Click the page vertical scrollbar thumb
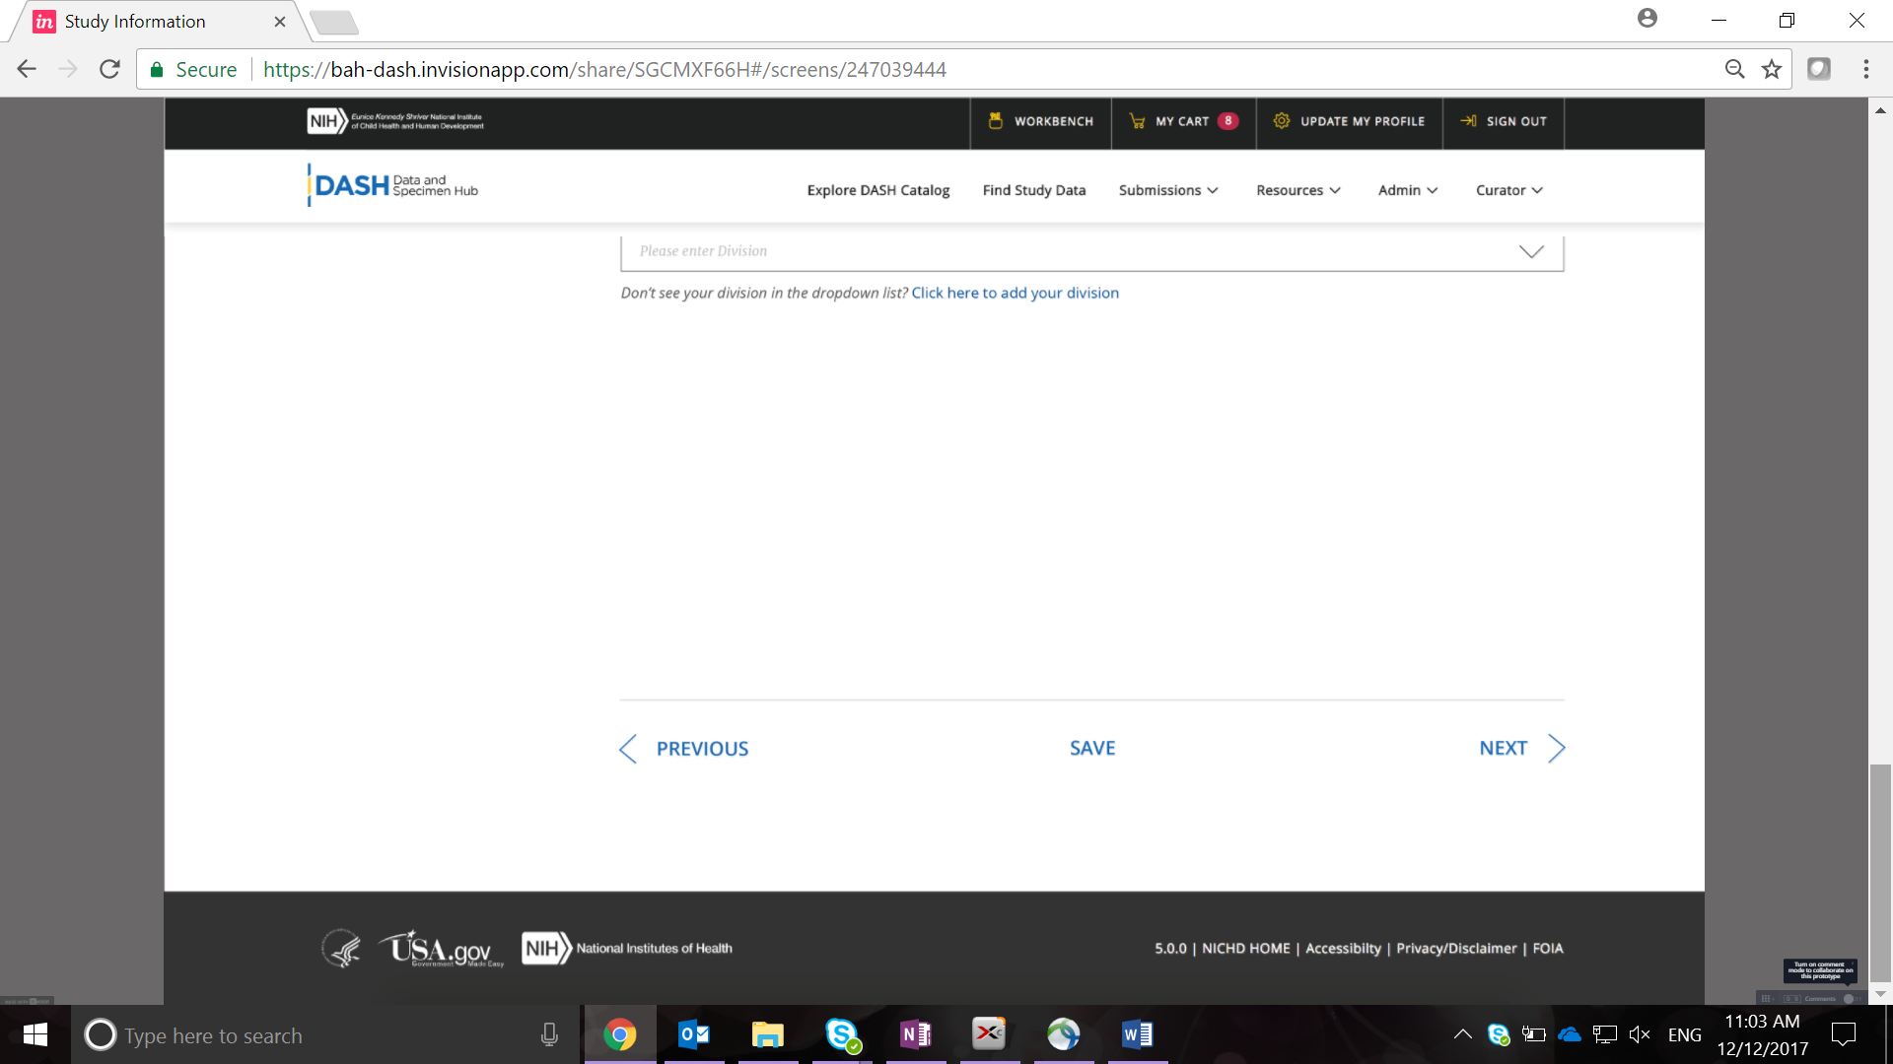This screenshot has height=1064, width=1893. pos(1880,872)
